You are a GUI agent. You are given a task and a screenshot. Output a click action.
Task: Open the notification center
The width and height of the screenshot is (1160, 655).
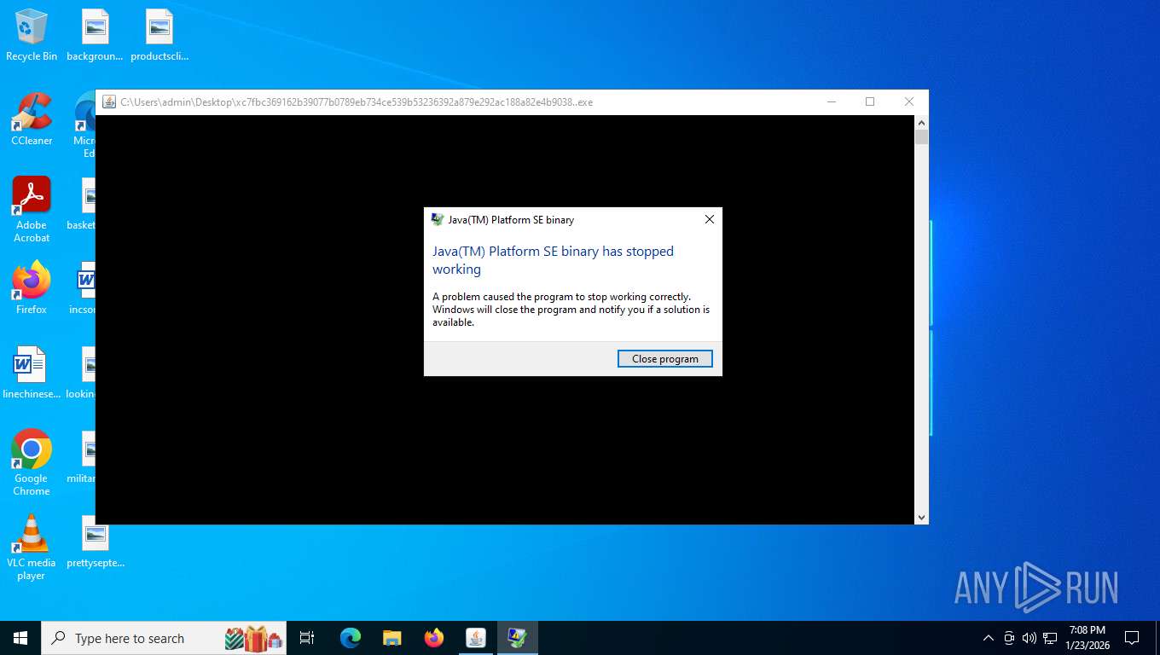[1132, 638]
